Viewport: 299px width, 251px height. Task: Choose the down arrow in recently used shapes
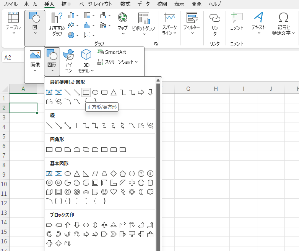150,92
